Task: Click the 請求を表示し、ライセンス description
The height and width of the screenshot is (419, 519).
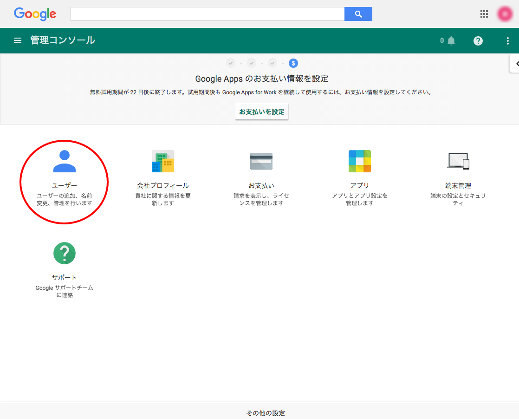Action: pos(261,199)
